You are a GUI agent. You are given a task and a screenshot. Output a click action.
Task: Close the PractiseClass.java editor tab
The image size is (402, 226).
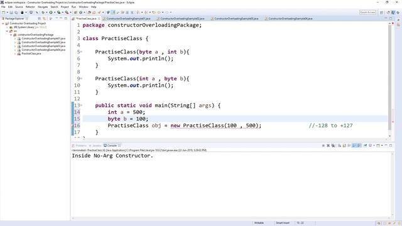click(99, 18)
